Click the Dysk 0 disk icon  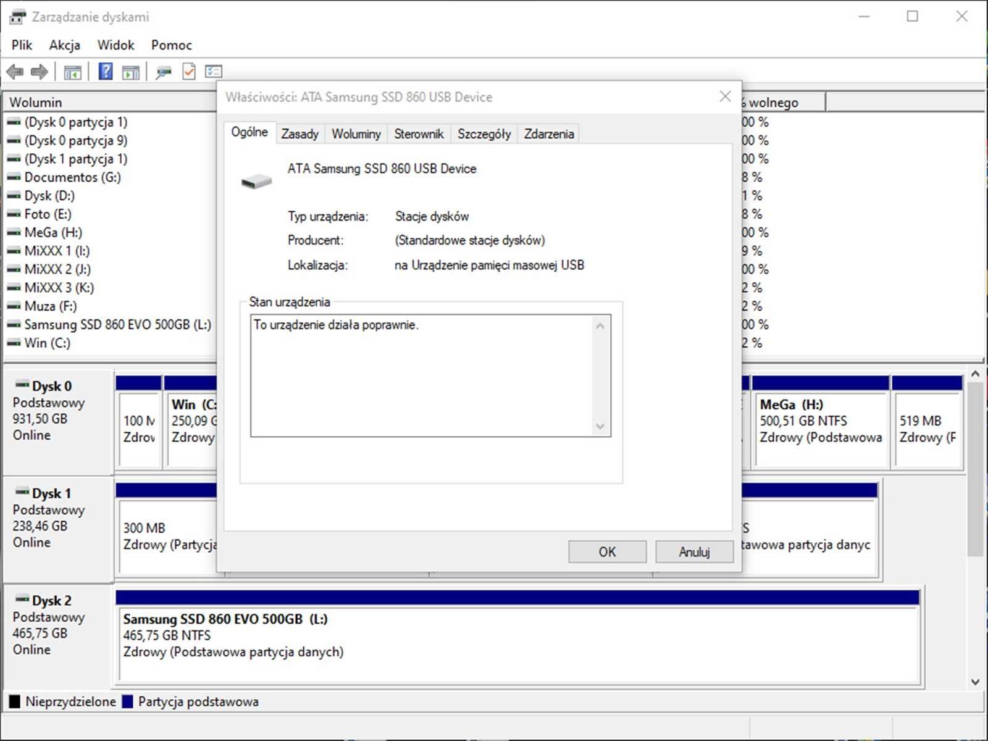tap(22, 385)
